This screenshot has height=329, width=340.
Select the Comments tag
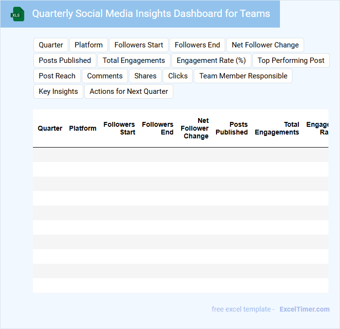tap(105, 76)
